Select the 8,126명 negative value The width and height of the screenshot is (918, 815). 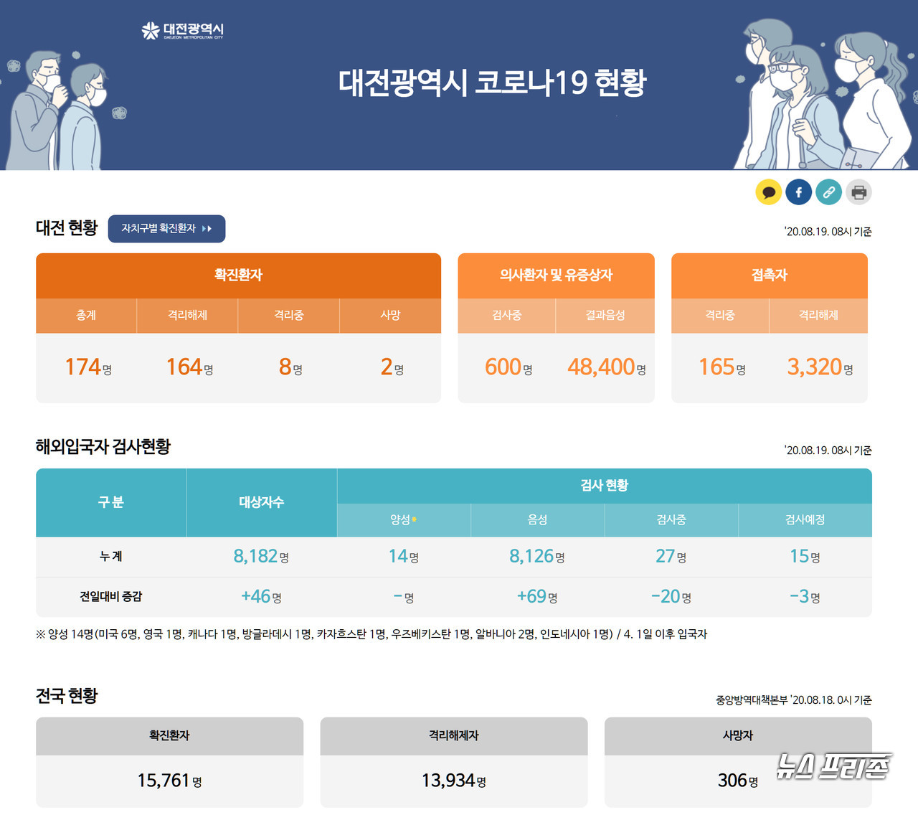(x=537, y=557)
